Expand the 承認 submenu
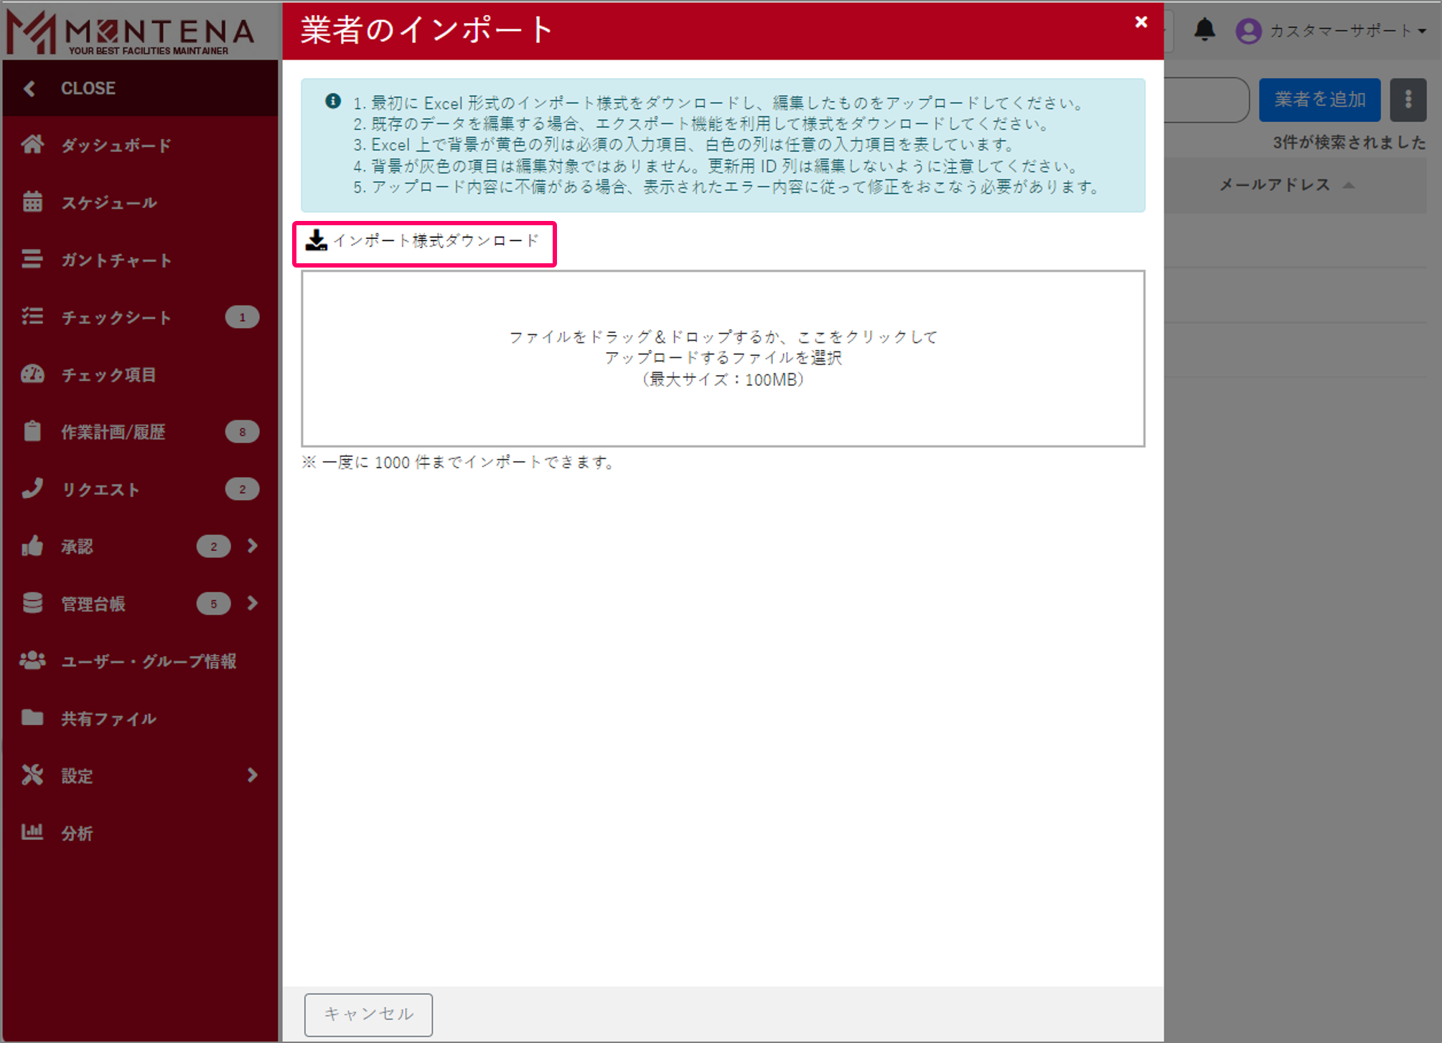1442x1043 pixels. point(253,546)
